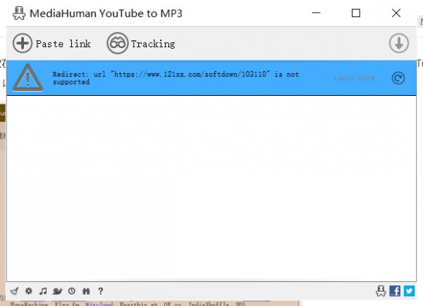Click the broom icon in the bottom bar
The image size is (423, 306).
pyautogui.click(x=14, y=291)
